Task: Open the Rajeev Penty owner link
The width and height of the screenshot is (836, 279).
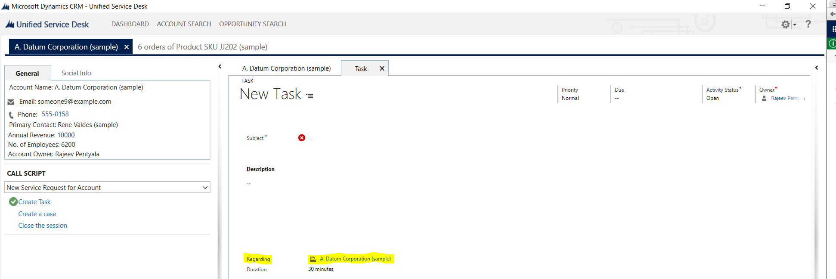Action: tap(786, 98)
